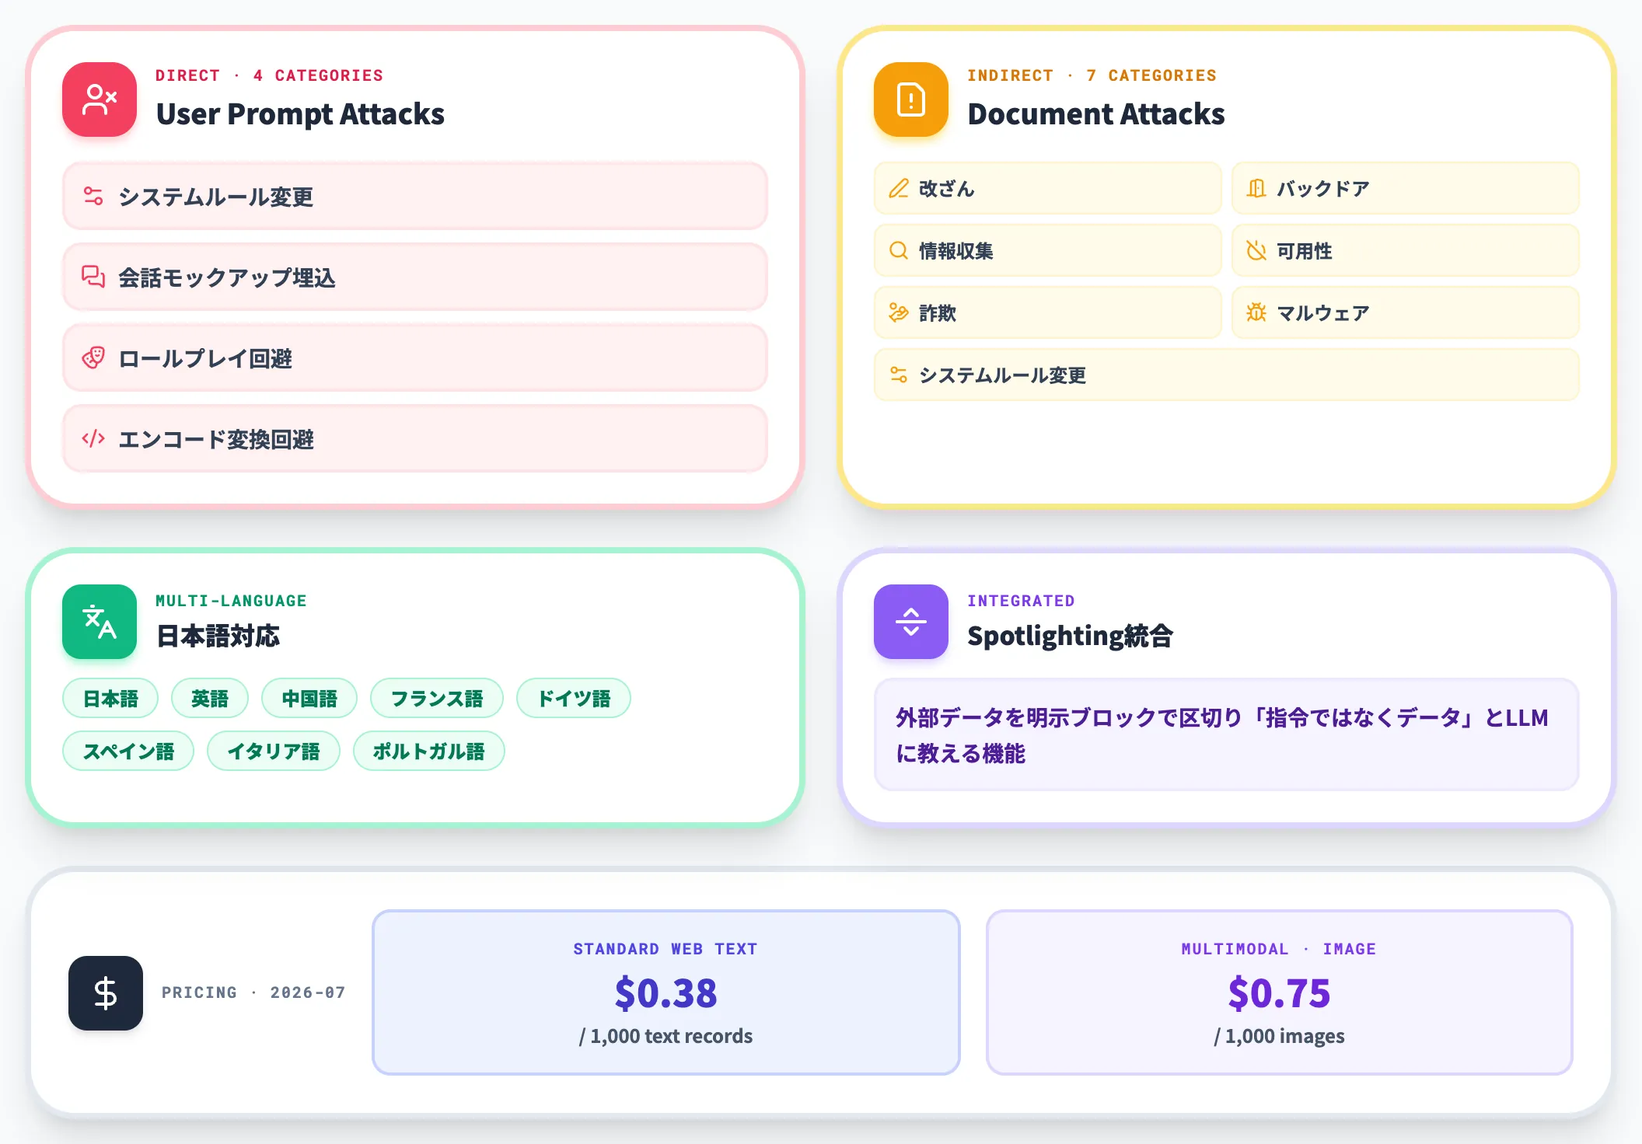Screen dimensions: 1642x1144
Task: Click the Document Attacks heading
Action: 1096,114
